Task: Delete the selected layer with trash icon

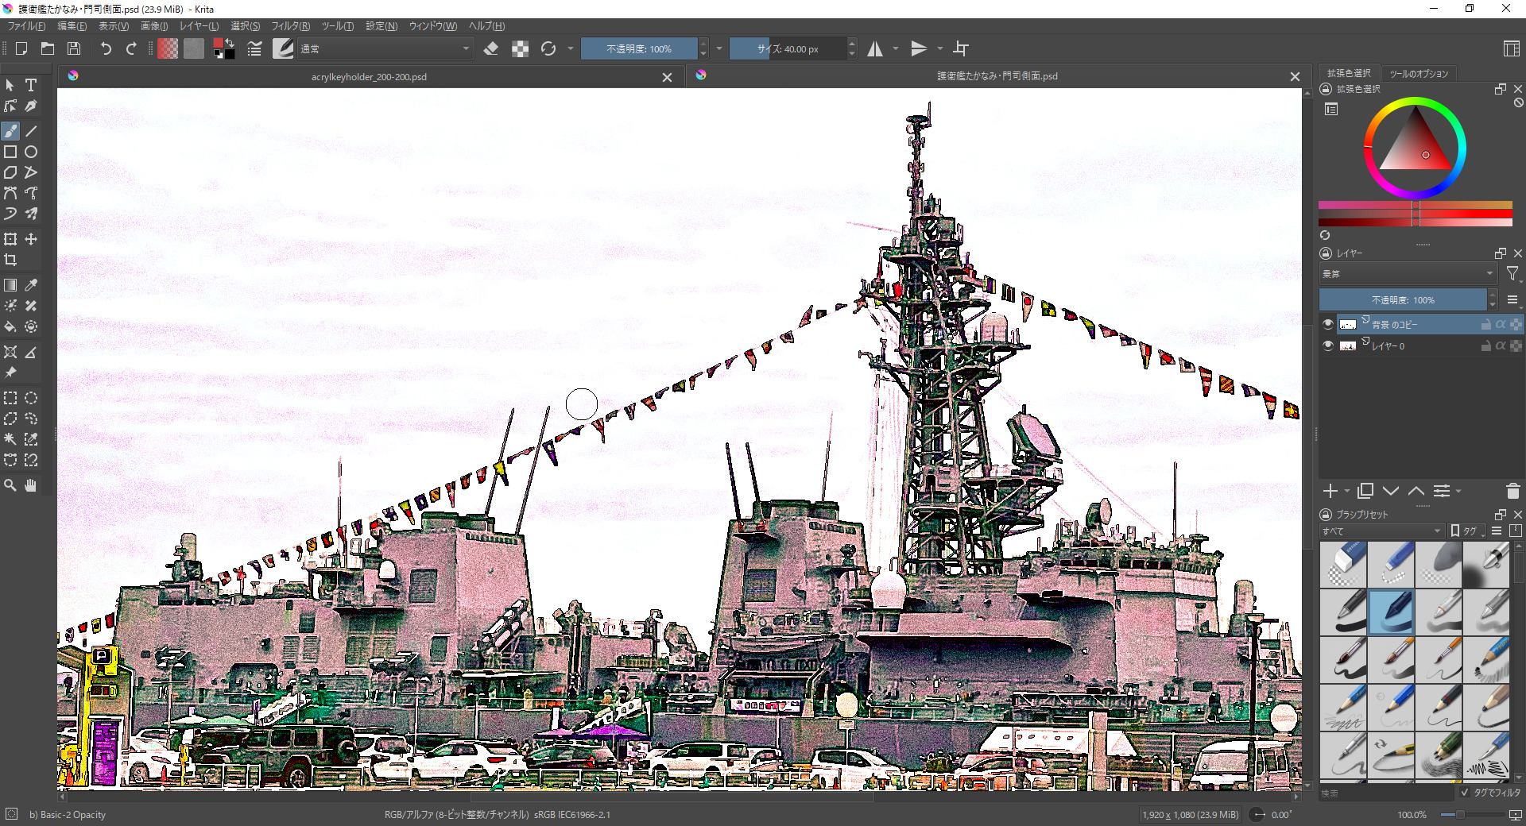Action: 1512,491
